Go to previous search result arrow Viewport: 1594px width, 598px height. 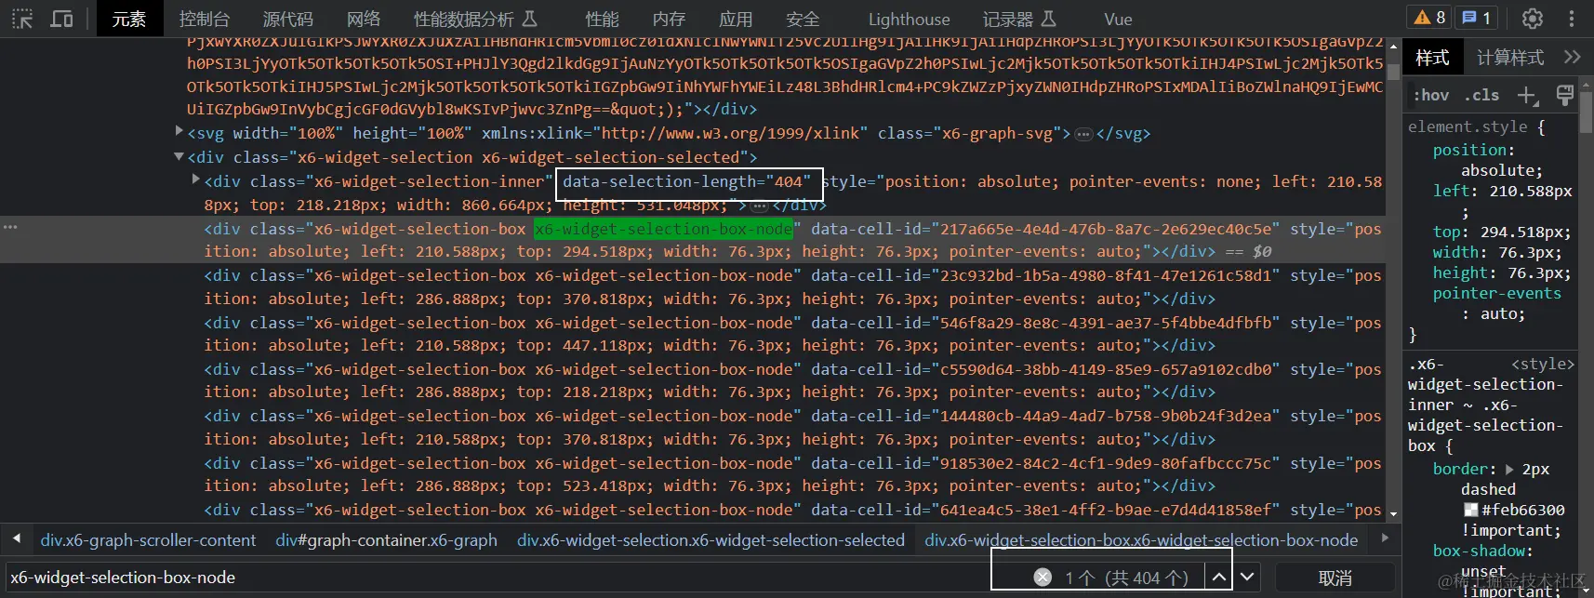(1218, 578)
